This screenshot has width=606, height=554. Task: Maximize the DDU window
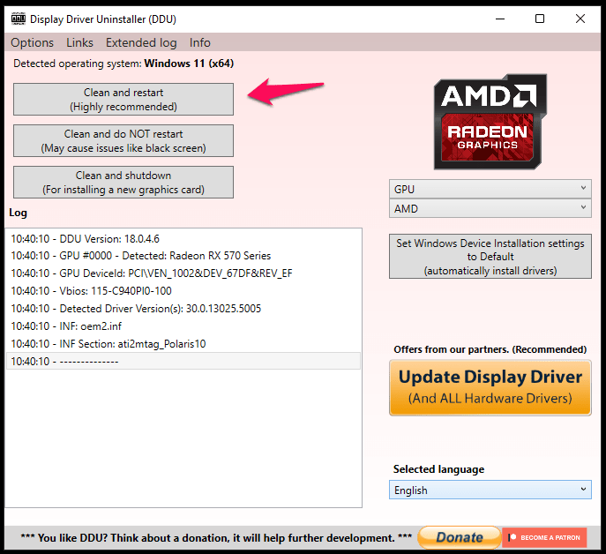pyautogui.click(x=540, y=19)
